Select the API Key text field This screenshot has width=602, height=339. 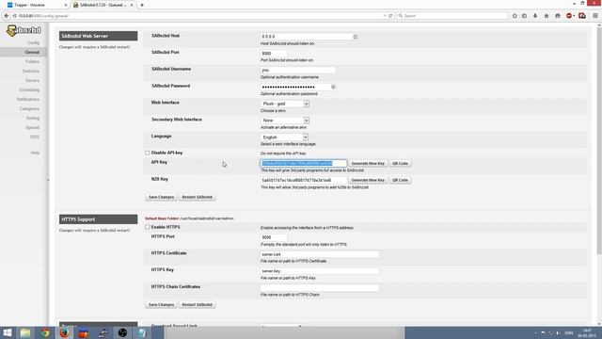303,163
